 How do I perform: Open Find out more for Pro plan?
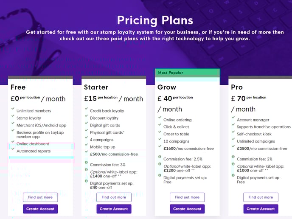pyautogui.click(x=261, y=197)
